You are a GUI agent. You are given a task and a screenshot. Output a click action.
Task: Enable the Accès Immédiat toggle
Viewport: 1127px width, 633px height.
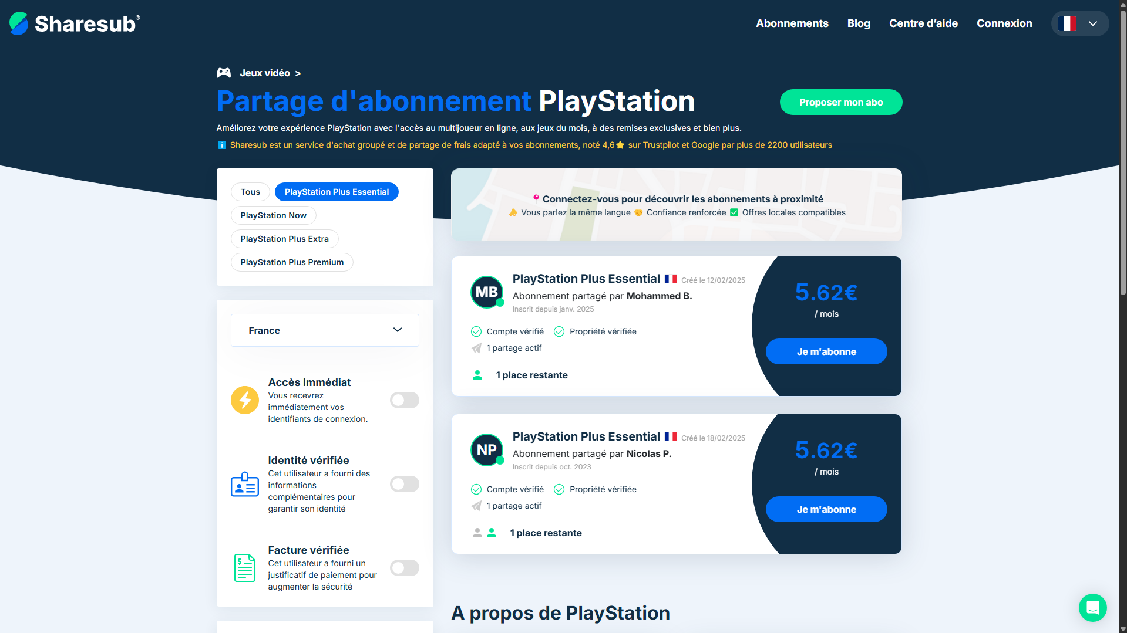(405, 400)
